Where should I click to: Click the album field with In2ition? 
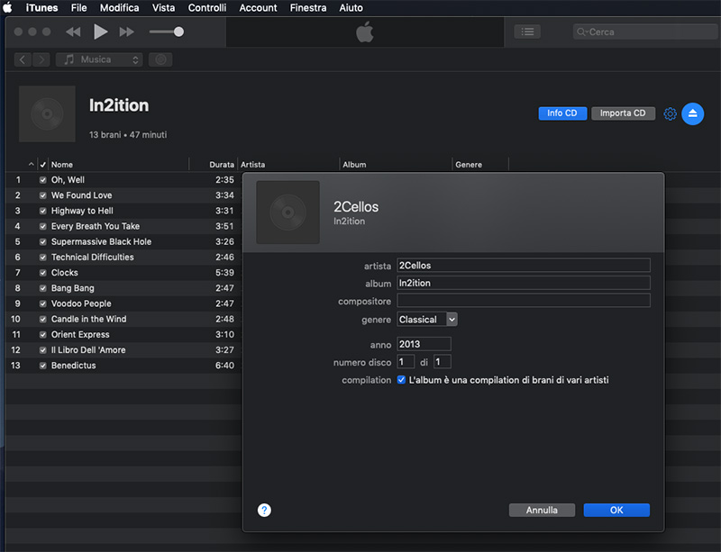tap(524, 283)
